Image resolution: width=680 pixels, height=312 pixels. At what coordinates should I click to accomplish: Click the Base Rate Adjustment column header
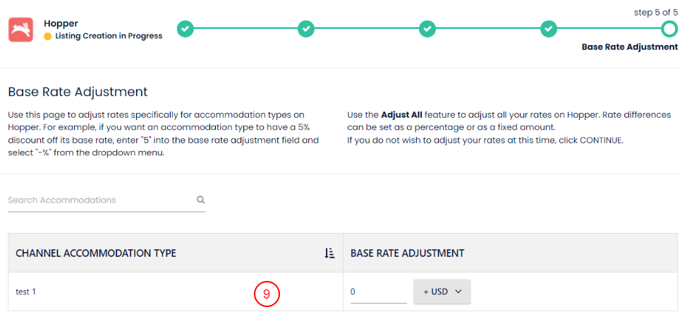[x=407, y=253]
